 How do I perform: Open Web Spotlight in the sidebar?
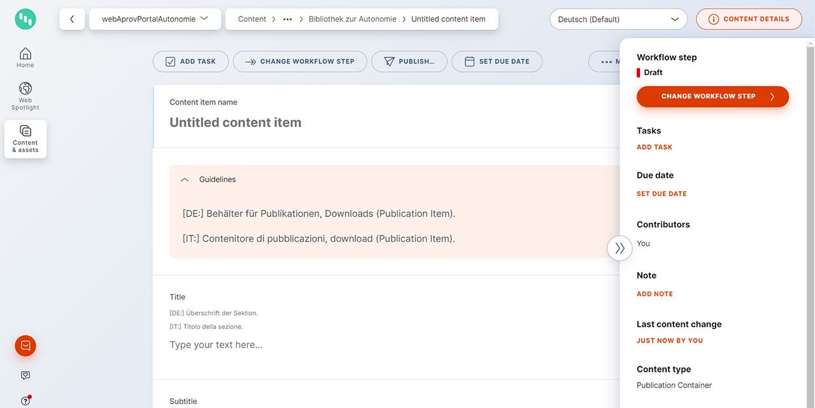(25, 96)
